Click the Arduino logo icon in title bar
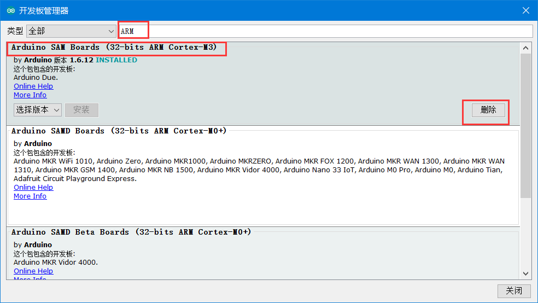 point(11,10)
